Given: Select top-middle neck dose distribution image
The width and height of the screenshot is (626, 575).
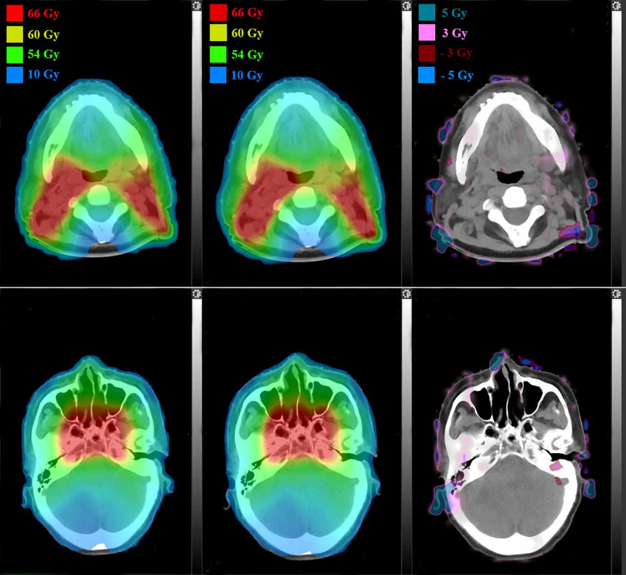Looking at the screenshot, I should (302, 170).
